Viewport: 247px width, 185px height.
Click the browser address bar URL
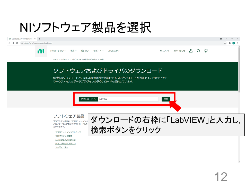coord(38,43)
